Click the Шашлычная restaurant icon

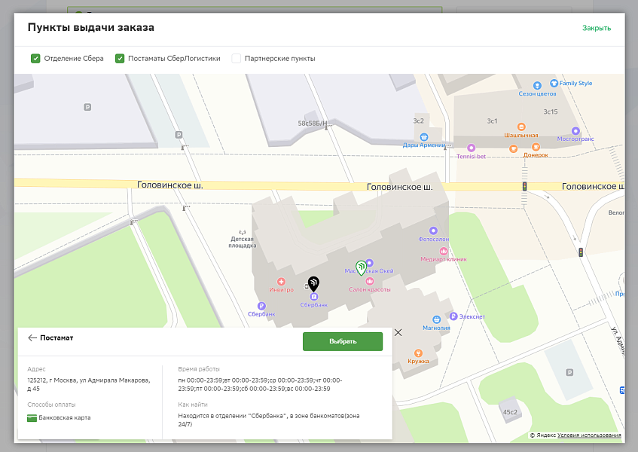pyautogui.click(x=521, y=127)
